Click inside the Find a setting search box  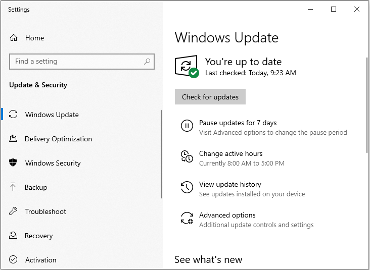pyautogui.click(x=76, y=62)
